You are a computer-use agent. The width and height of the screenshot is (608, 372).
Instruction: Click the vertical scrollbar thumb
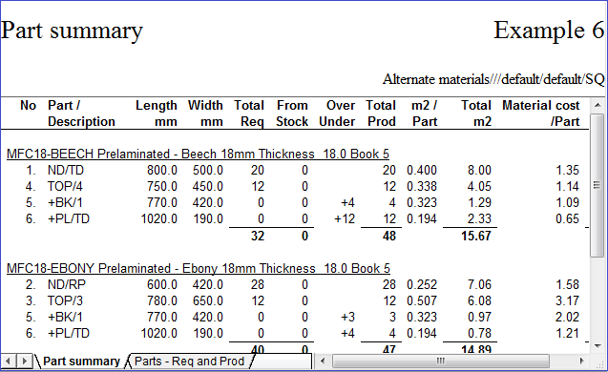point(598,185)
